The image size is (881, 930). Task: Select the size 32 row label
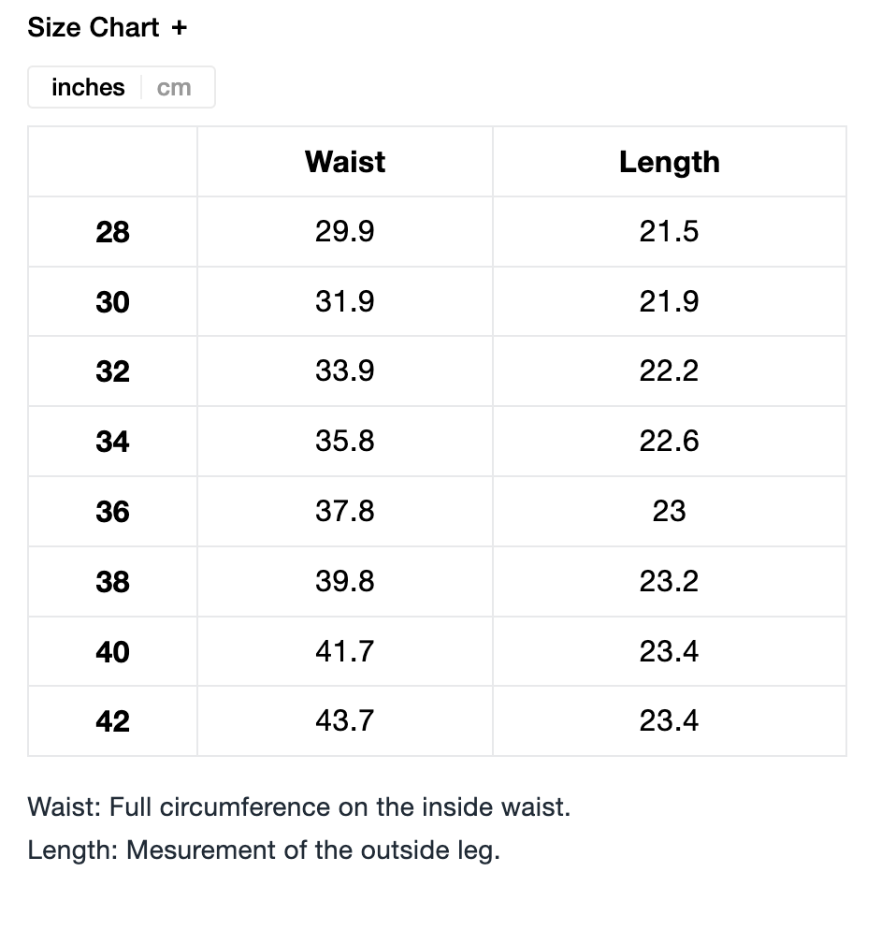[112, 371]
